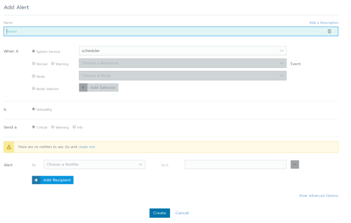Viewport: 351px width, 223px height.
Task: Open the Choose a Notifier dropdown
Action: click(94, 165)
